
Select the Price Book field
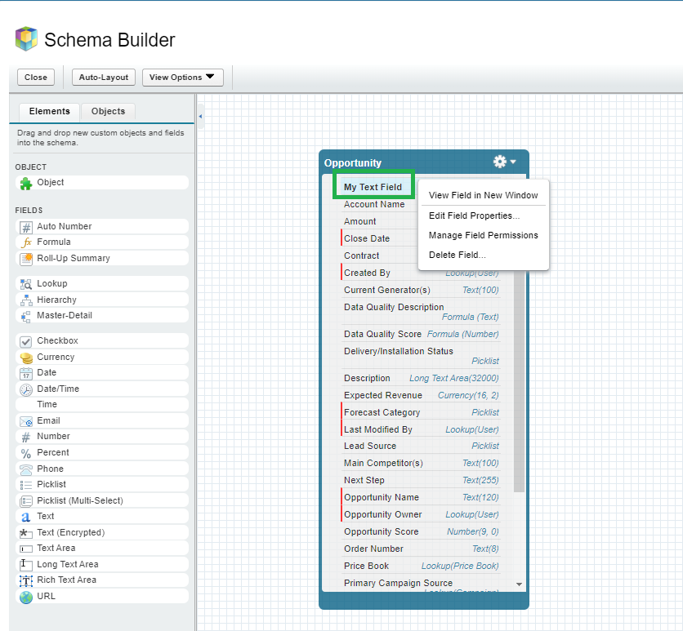421,566
